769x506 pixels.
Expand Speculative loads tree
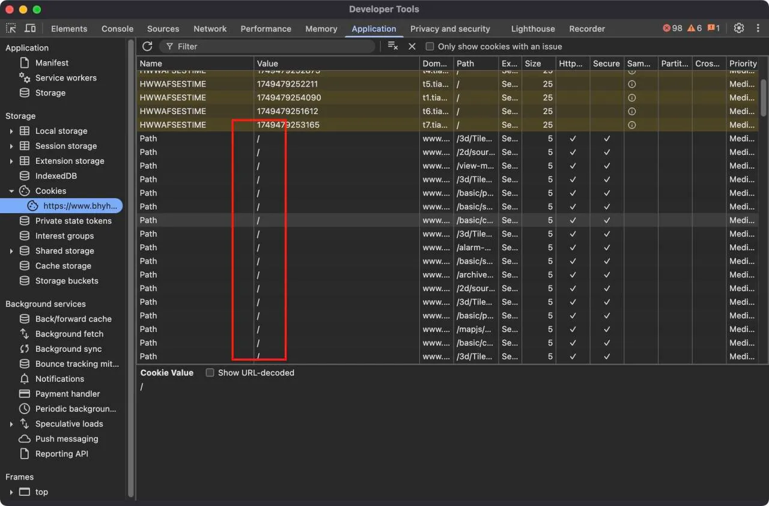pos(11,424)
